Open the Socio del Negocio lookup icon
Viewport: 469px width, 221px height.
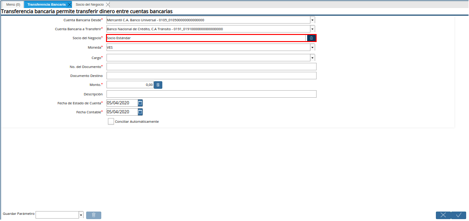[311, 38]
